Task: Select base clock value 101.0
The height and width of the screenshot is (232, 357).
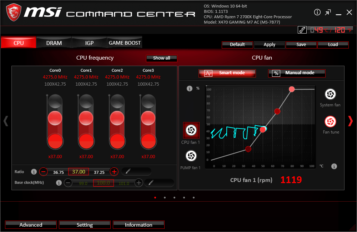Action: tap(124, 183)
